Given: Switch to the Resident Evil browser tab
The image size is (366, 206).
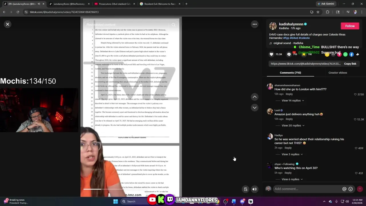Looking at the screenshot, I should pos(160,4).
